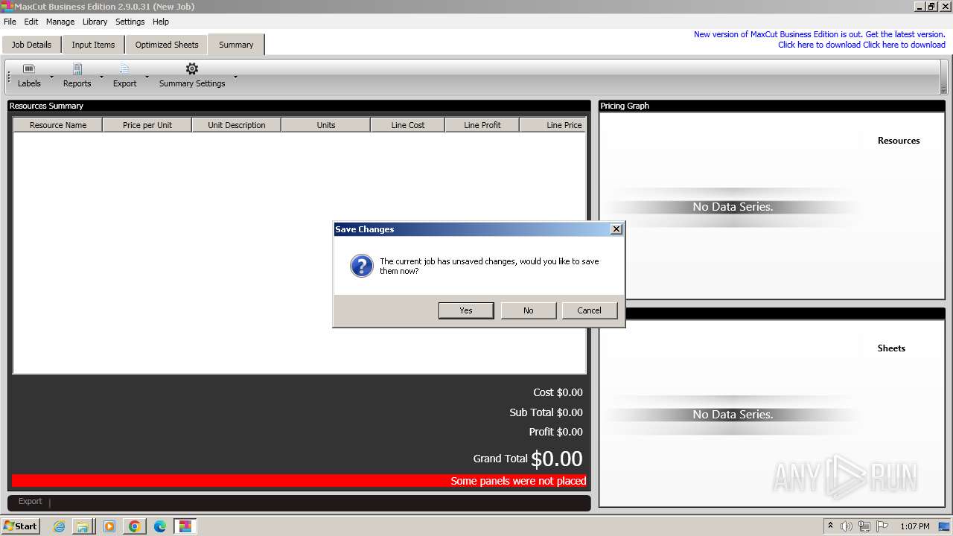Image resolution: width=953 pixels, height=536 pixels.
Task: Click the red 'Some panels were not placed' warning
Action: [x=299, y=481]
